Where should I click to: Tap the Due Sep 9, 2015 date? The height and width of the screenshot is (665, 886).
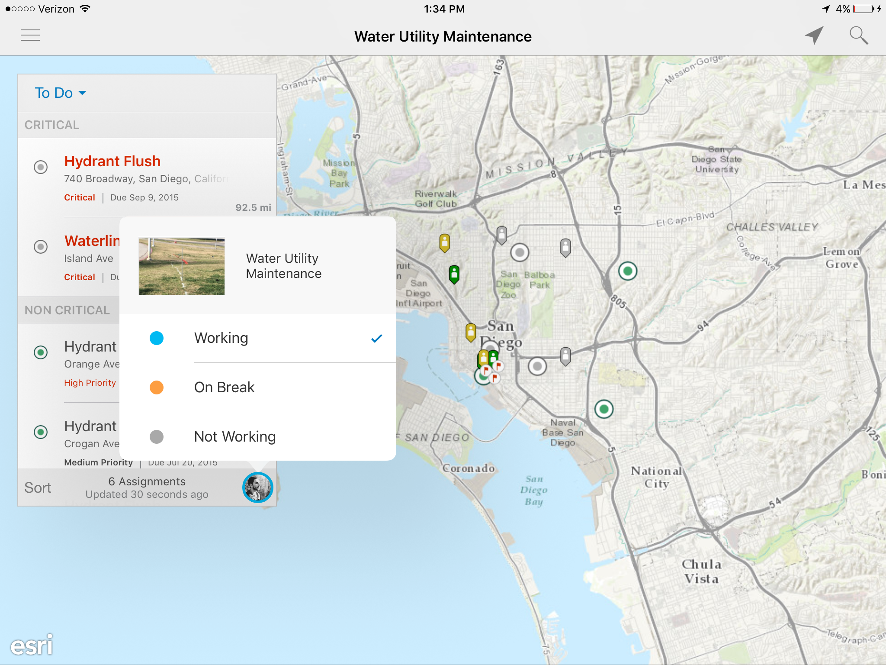144,197
